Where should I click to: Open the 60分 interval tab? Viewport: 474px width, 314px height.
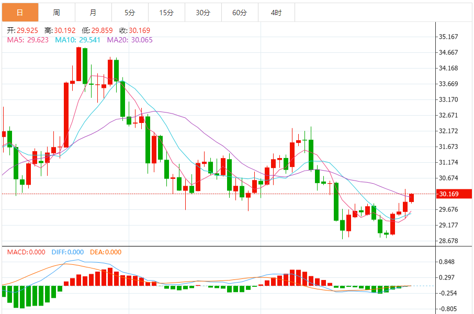pos(240,13)
